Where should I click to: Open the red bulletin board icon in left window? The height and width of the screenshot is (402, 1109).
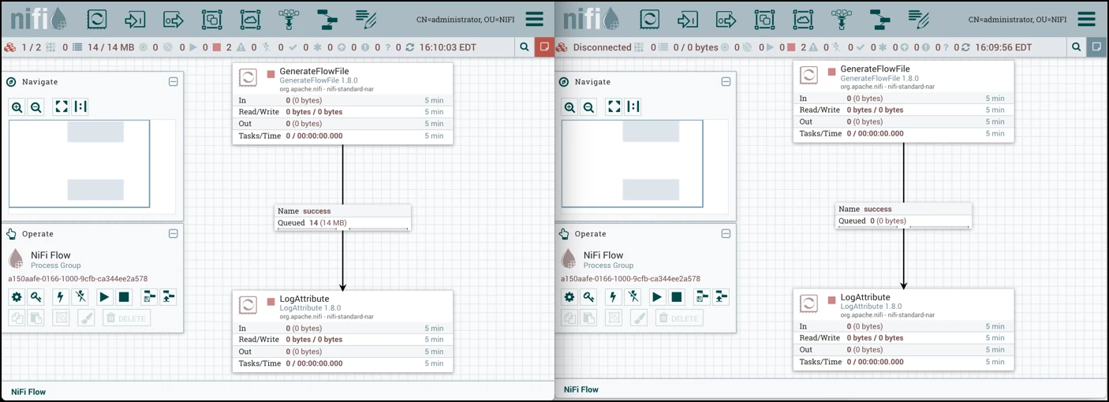point(543,47)
